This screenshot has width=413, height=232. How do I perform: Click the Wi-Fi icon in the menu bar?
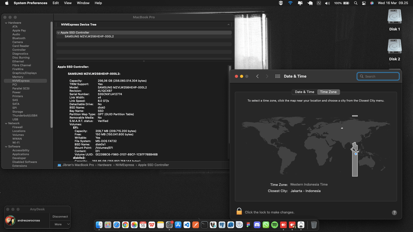290,3
